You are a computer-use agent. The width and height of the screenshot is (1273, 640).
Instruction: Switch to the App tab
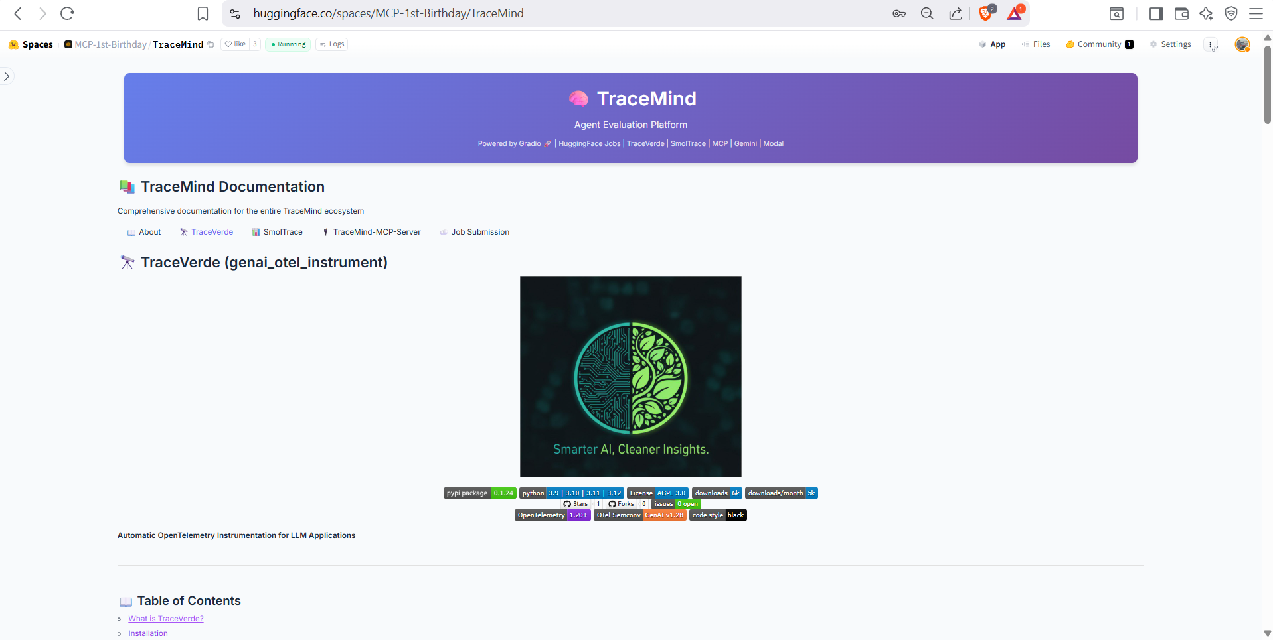coord(992,44)
